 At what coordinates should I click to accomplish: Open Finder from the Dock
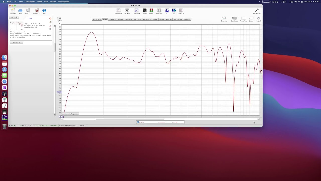pyautogui.click(x=4, y=58)
